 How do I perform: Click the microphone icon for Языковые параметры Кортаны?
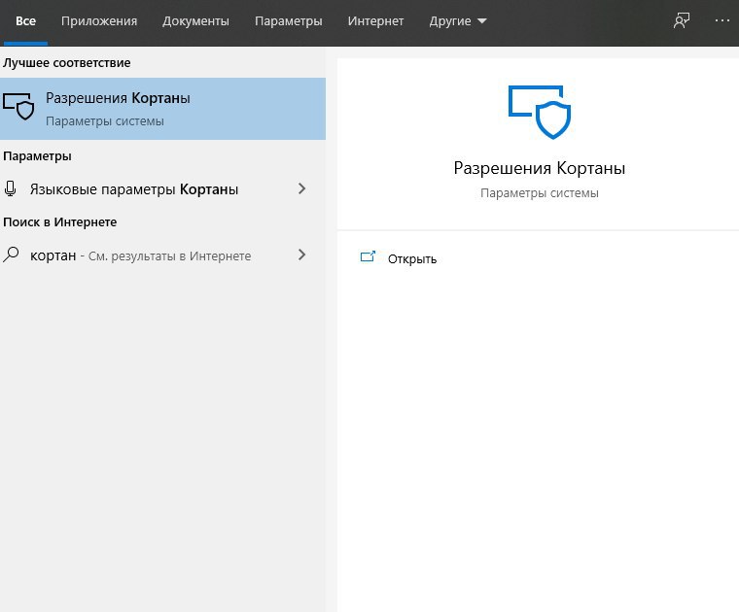click(x=11, y=188)
